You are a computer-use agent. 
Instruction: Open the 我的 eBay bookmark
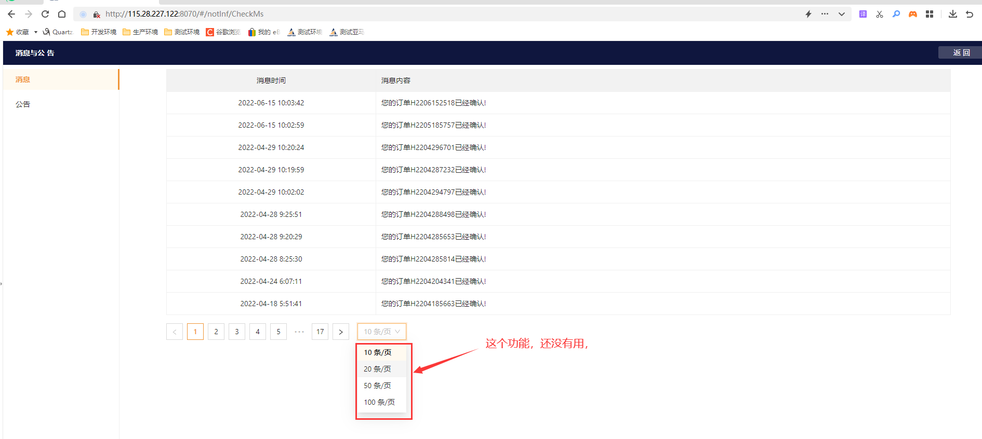(x=264, y=32)
